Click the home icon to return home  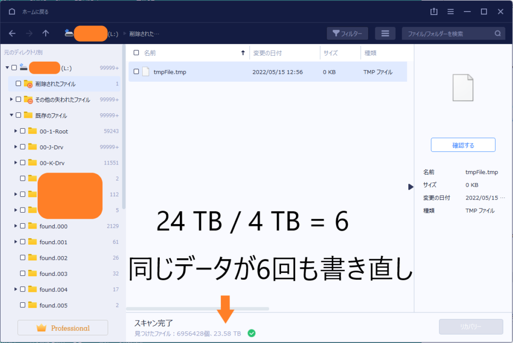tap(11, 11)
